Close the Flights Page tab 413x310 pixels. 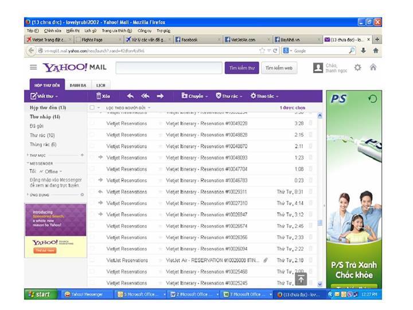(120, 40)
